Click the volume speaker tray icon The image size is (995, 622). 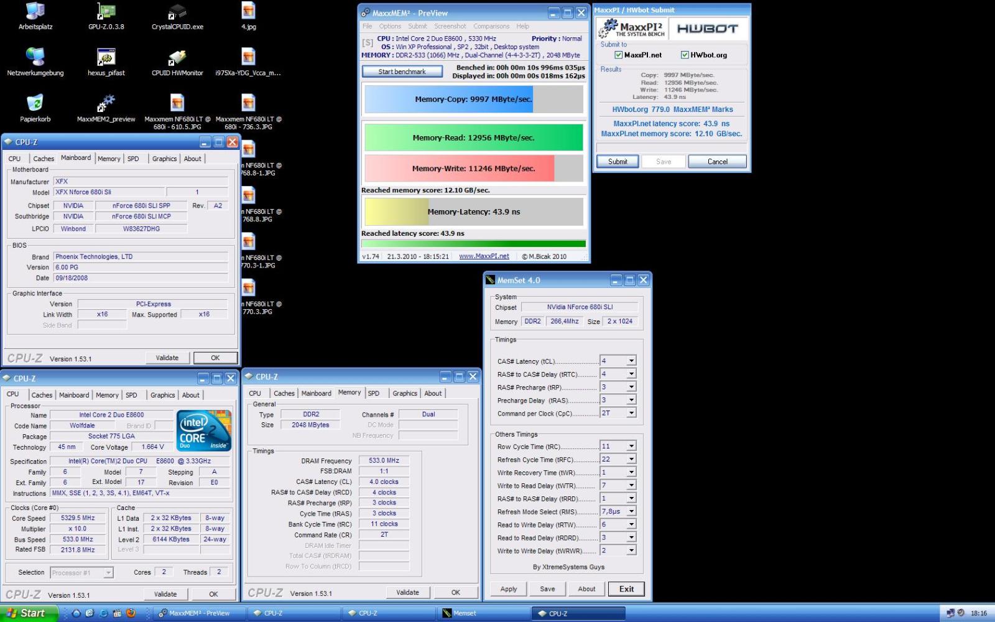click(961, 613)
